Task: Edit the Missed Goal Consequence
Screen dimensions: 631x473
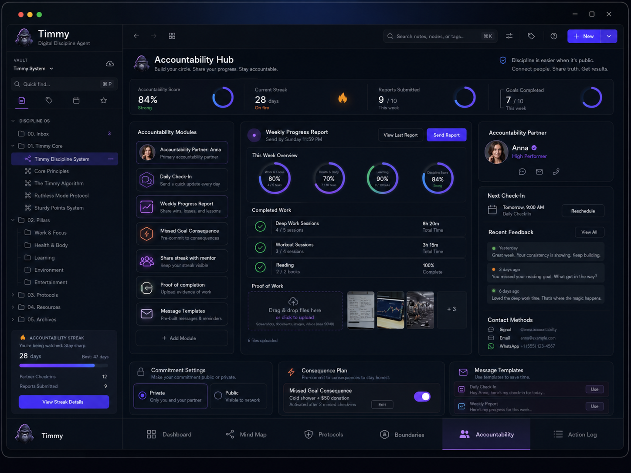Action: click(x=382, y=405)
